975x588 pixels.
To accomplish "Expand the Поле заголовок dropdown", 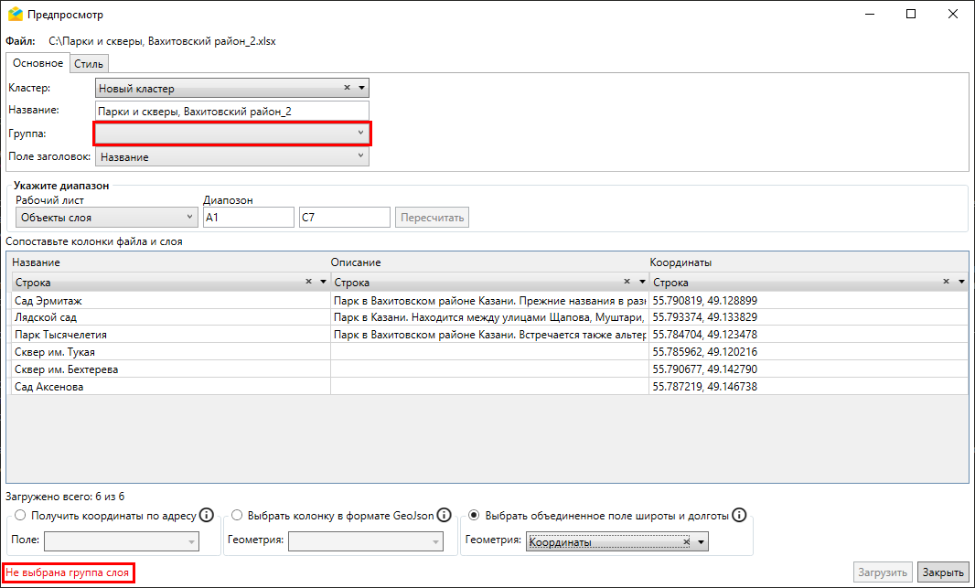I will click(232, 156).
